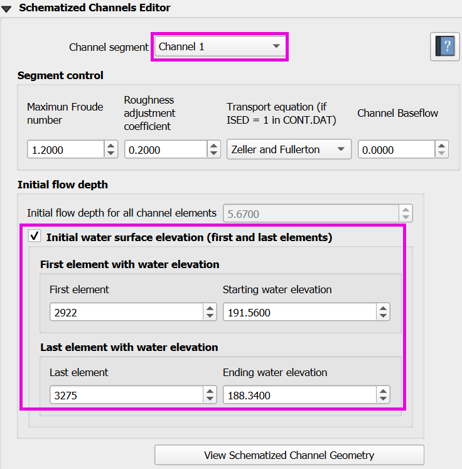Click the Ending water elevation field

click(299, 395)
